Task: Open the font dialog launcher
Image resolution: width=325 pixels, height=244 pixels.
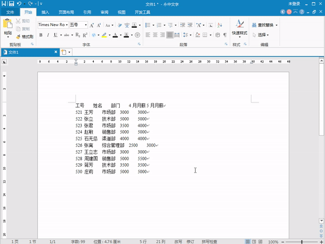Action: click(x=139, y=44)
